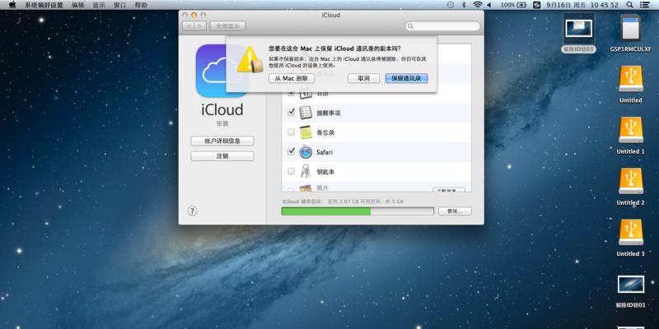Open Time Machine menu bar icon
The height and width of the screenshot is (329, 659).
[451, 5]
